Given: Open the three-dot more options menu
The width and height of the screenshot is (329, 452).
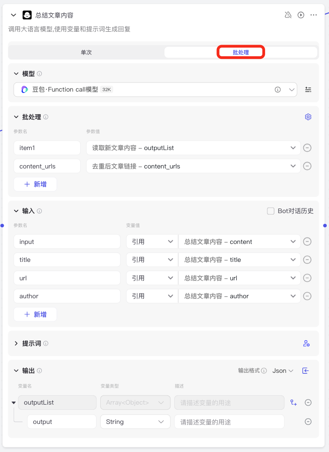Looking at the screenshot, I should point(313,15).
